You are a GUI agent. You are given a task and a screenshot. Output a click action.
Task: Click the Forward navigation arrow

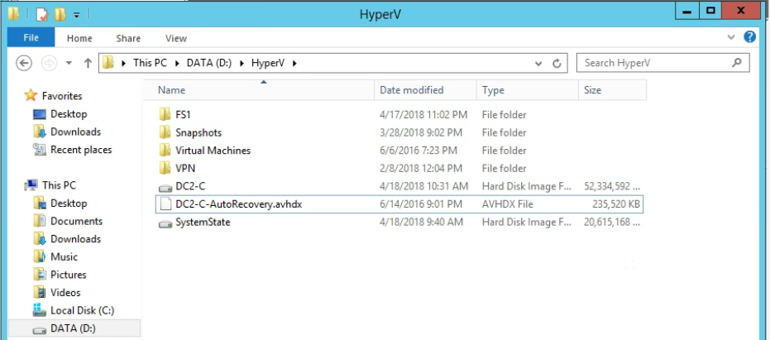[x=49, y=63]
